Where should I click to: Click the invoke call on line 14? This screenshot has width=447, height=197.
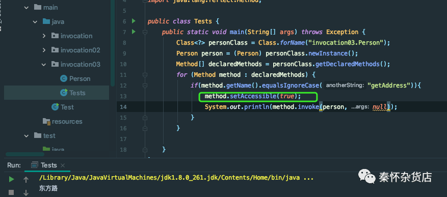coord(308,107)
